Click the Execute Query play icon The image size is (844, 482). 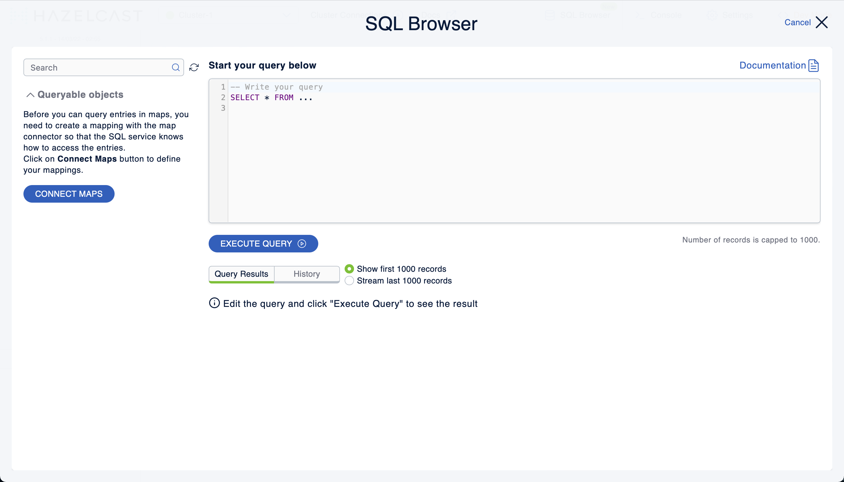tap(302, 243)
